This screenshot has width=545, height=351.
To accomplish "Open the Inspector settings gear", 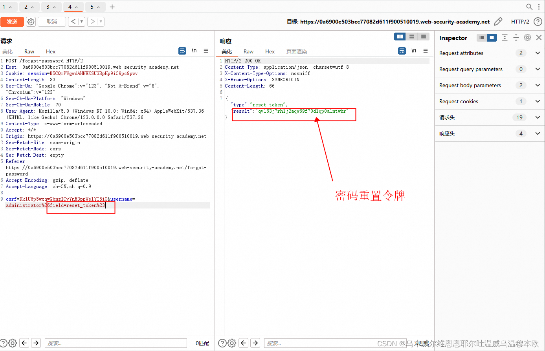I will 527,37.
